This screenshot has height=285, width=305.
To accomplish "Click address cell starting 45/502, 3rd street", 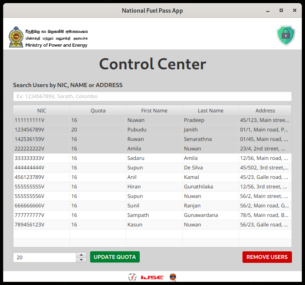I will coord(265,167).
